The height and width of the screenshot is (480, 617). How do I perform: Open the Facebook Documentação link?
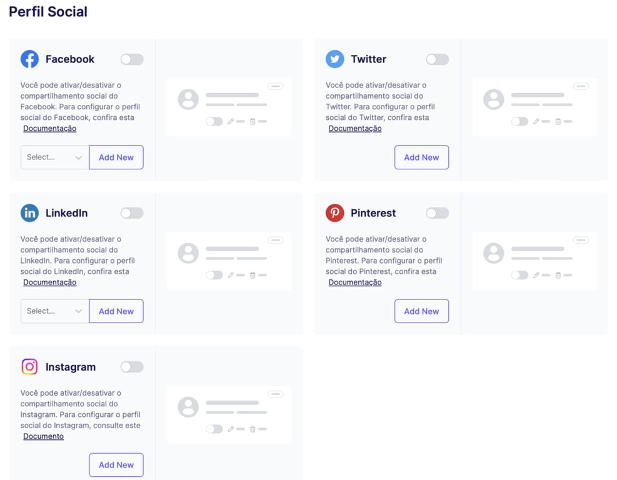click(49, 128)
